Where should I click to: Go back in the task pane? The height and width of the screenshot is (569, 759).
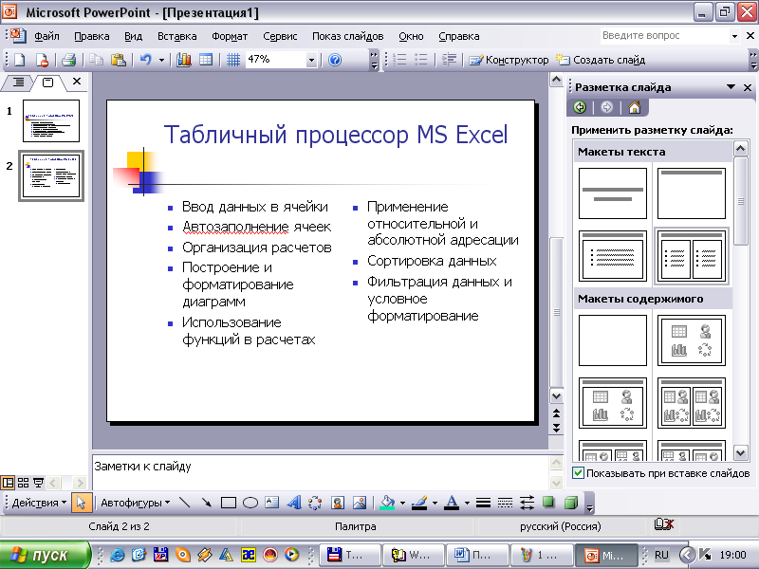[x=580, y=107]
